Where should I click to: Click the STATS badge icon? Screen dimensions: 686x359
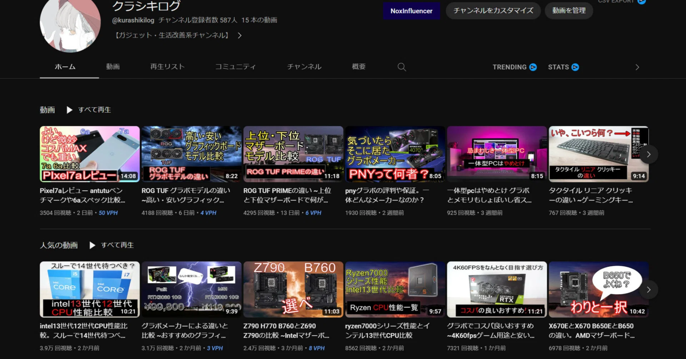point(575,67)
